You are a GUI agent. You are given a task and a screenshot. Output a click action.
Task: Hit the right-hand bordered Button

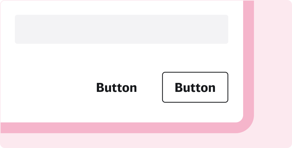195,87
